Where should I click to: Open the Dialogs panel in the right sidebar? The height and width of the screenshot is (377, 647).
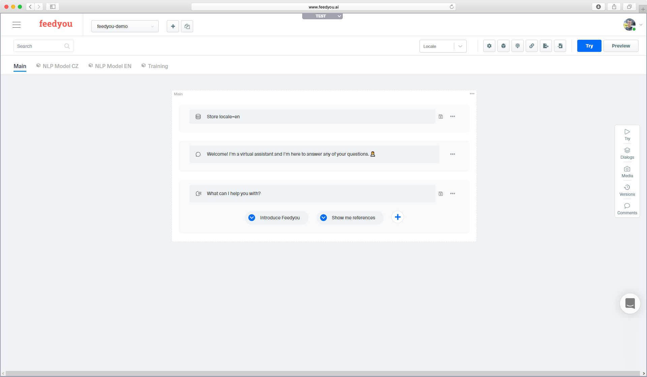[x=627, y=153]
